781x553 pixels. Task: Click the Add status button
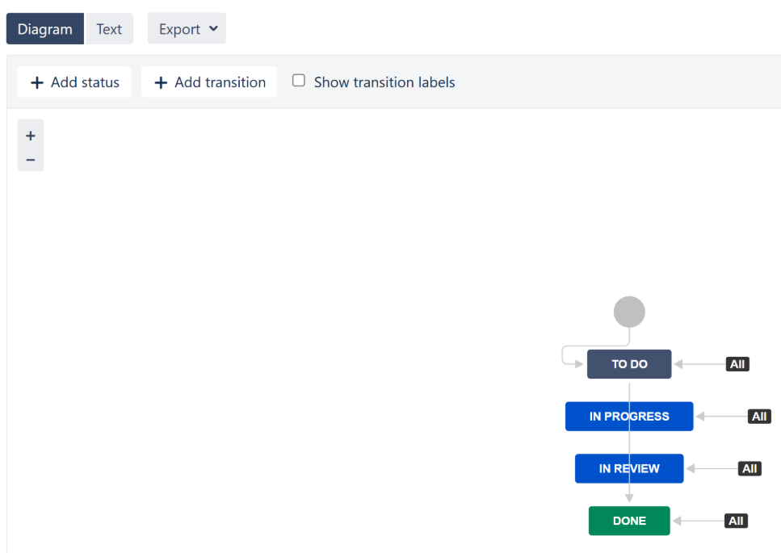[x=74, y=82]
